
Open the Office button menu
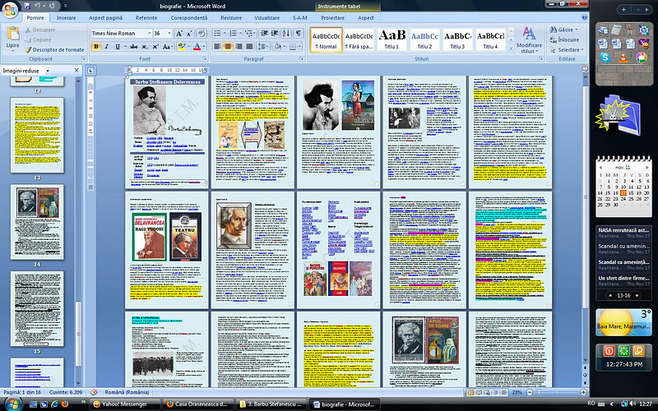click(x=10, y=10)
